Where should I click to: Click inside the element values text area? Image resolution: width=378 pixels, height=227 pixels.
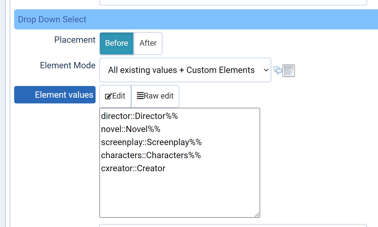click(x=180, y=163)
